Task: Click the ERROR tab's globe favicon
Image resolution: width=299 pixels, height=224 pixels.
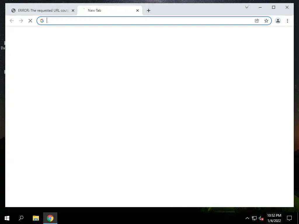Action: pyautogui.click(x=13, y=10)
